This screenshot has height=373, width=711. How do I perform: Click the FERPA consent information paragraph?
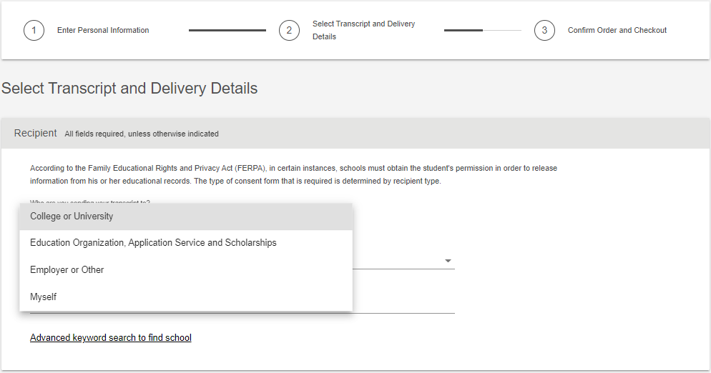(293, 174)
